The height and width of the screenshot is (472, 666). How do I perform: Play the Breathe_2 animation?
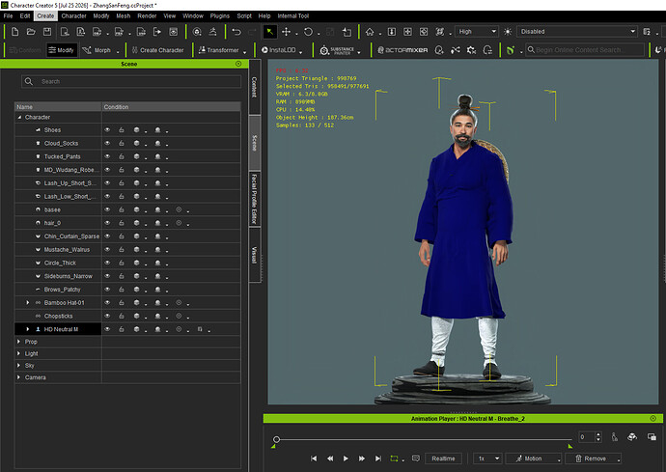346,458
